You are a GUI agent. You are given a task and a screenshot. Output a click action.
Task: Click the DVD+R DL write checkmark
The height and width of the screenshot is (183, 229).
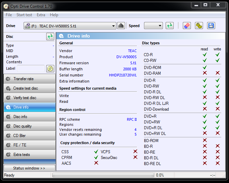tap(218, 128)
